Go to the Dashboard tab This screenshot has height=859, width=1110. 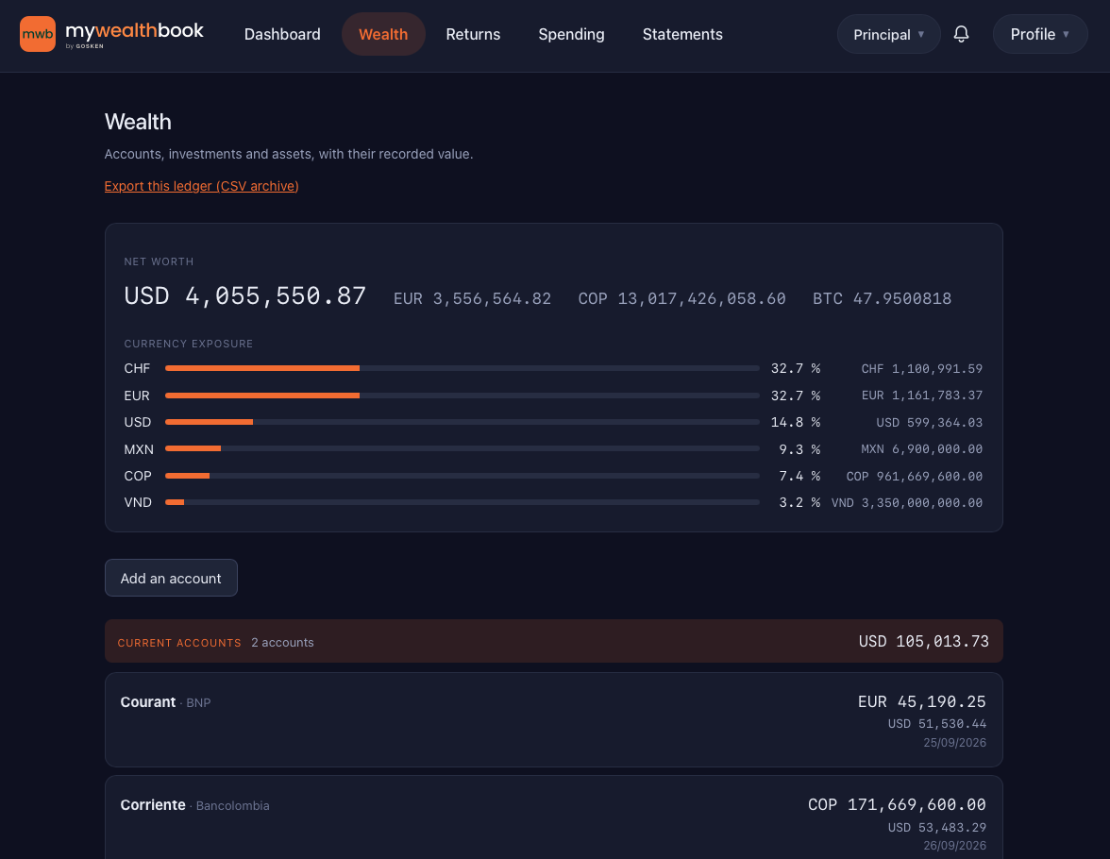(282, 34)
